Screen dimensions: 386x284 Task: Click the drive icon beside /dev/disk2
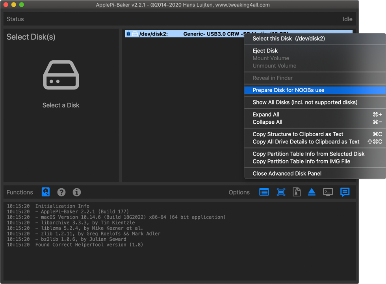coord(135,34)
